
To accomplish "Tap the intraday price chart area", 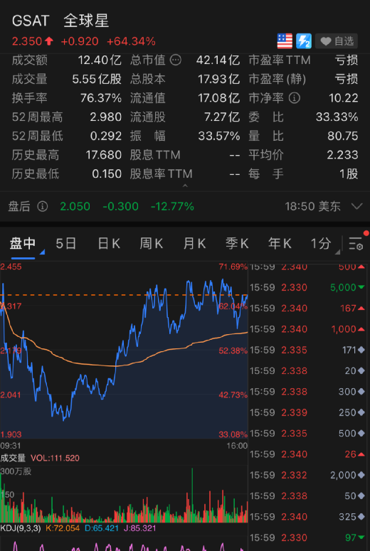I will 124,351.
